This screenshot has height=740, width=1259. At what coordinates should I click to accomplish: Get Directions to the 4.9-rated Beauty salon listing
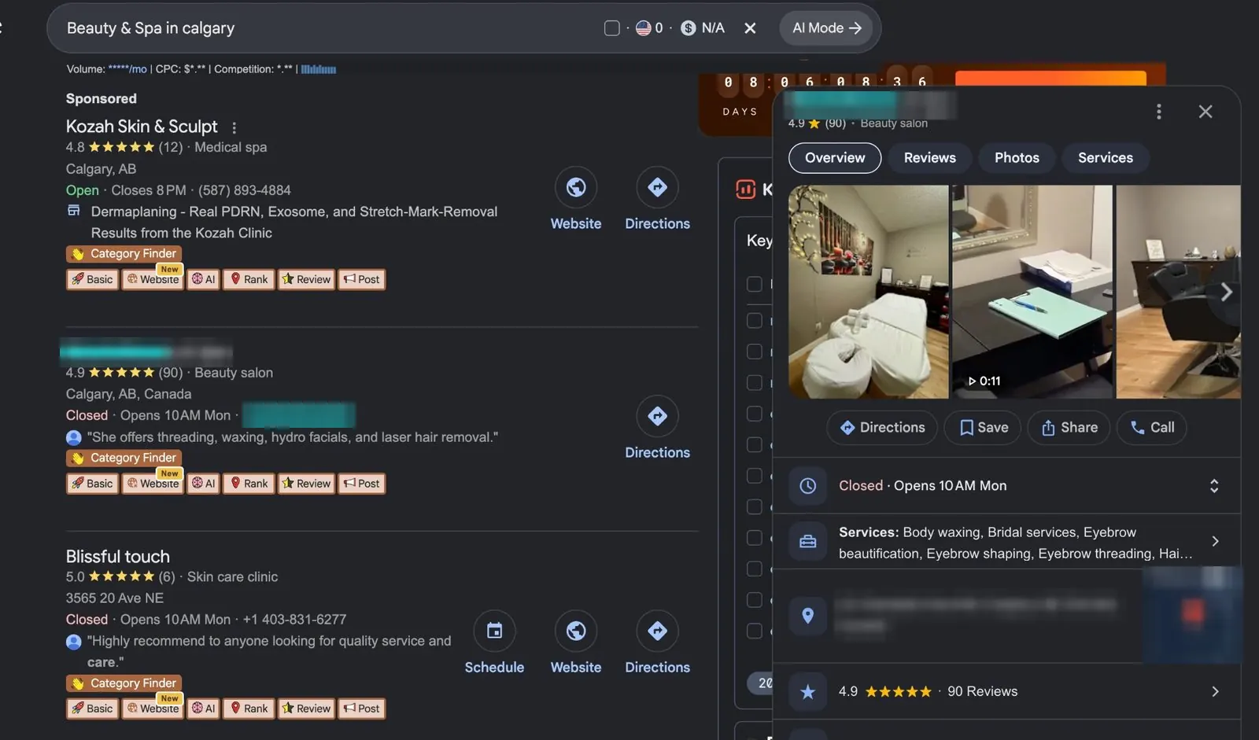pos(657,428)
